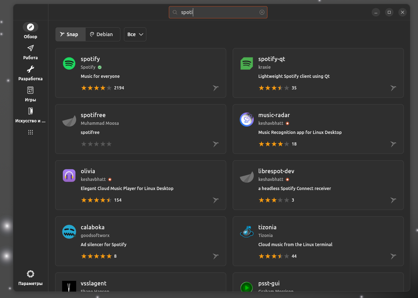Open Параметры gear icon
Image resolution: width=418 pixels, height=298 pixels.
[x=31, y=274]
